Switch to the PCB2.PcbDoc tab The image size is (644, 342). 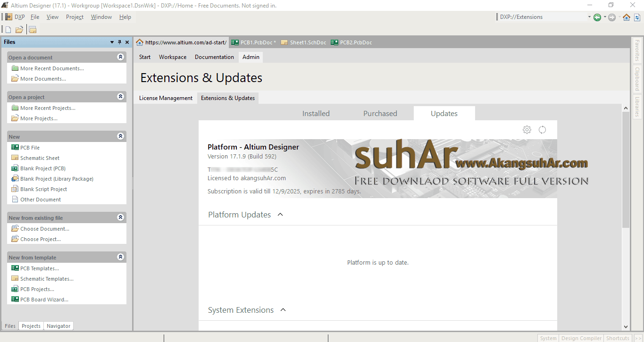click(351, 42)
